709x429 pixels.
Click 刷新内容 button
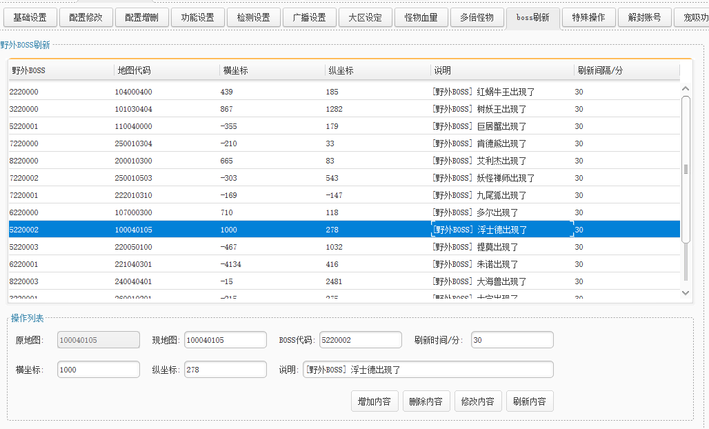coord(530,401)
